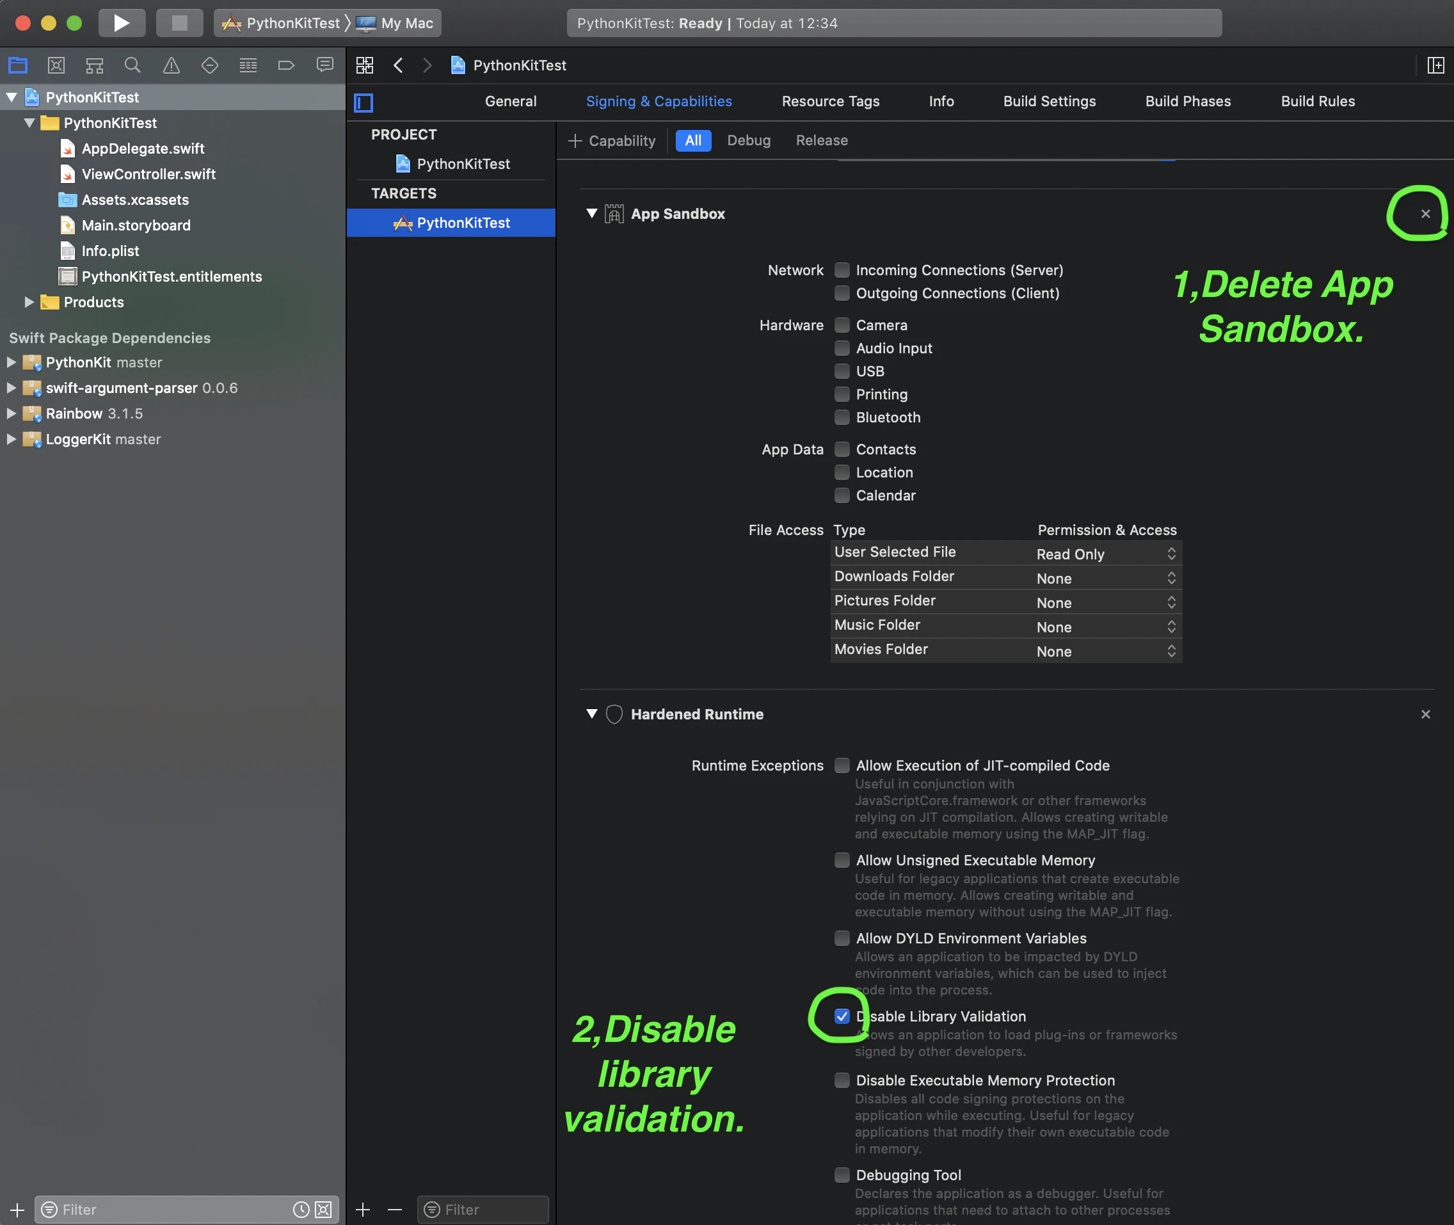This screenshot has height=1225, width=1454.
Task: Collapse the Hardened Runtime section
Action: tap(591, 713)
